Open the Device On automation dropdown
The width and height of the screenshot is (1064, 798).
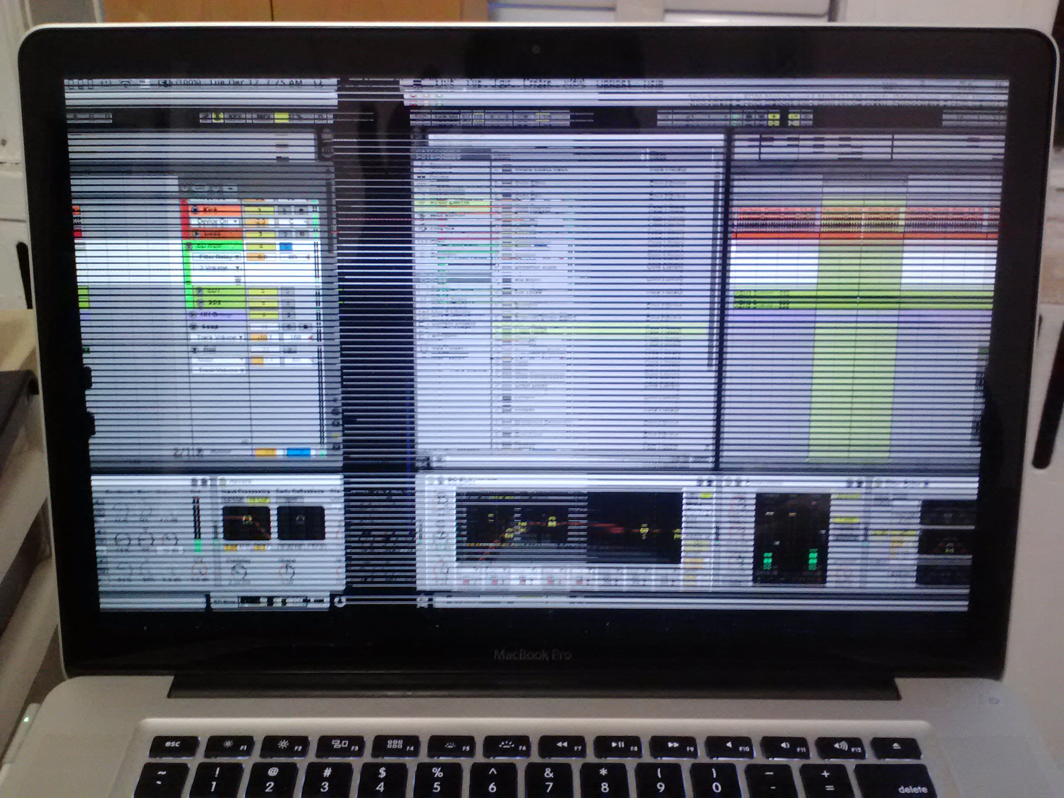(x=217, y=222)
